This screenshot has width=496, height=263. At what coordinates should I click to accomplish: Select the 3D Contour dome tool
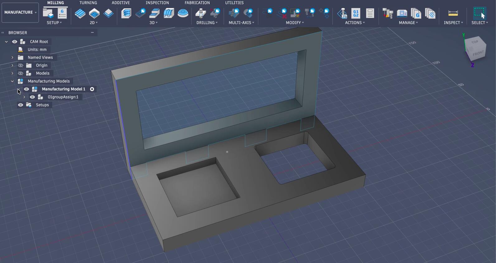point(183,13)
